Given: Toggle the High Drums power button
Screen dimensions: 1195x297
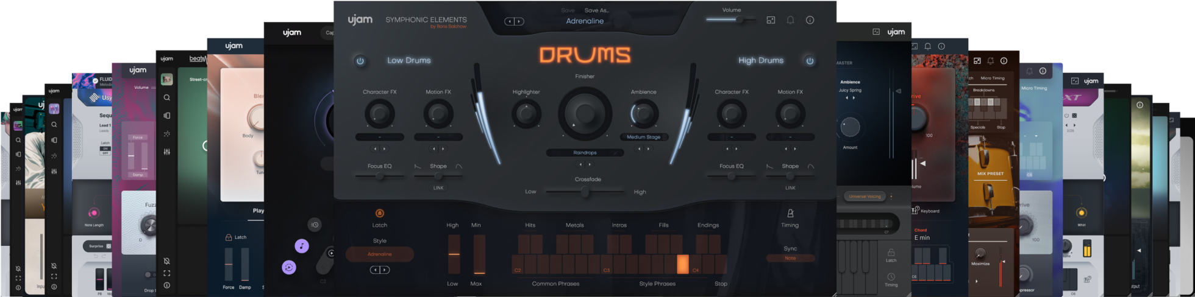Looking at the screenshot, I should (x=810, y=61).
